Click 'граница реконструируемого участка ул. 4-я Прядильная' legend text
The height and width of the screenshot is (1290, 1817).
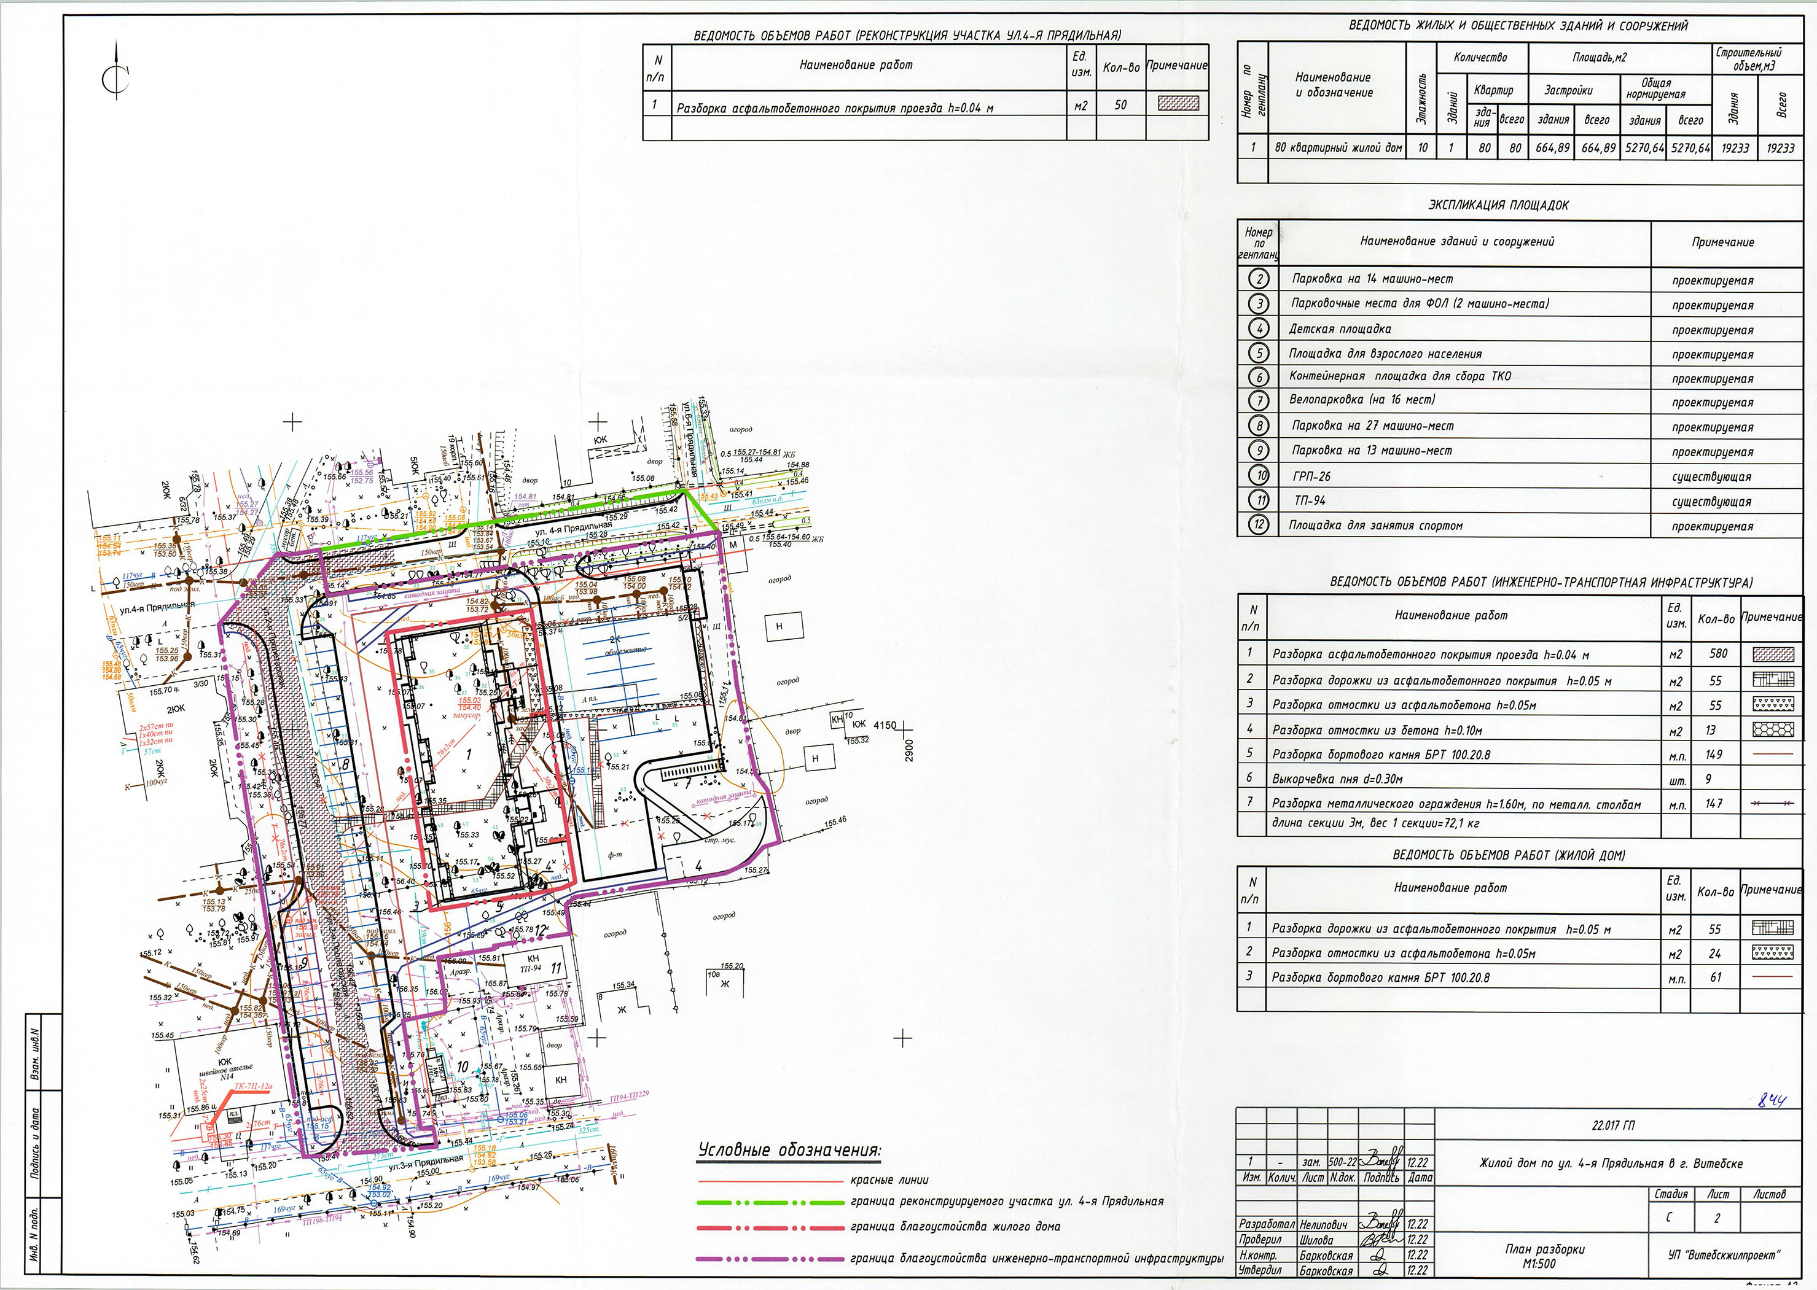pyautogui.click(x=1007, y=1202)
